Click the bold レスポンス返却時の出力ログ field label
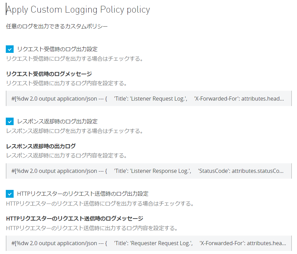Image resolution: width=297 pixels, height=254 pixels. point(41,146)
